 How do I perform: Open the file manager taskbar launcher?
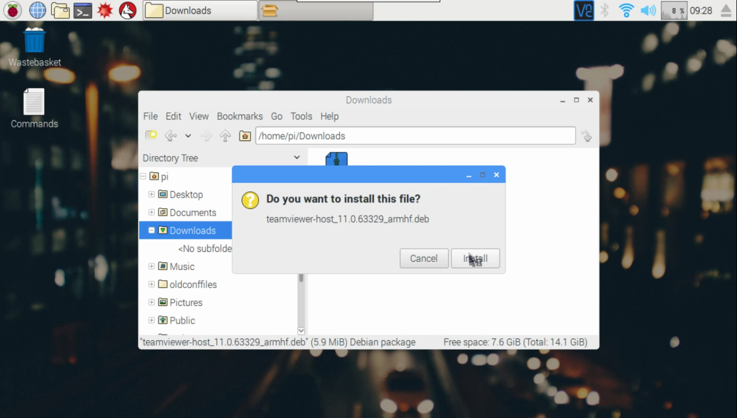pyautogui.click(x=60, y=10)
